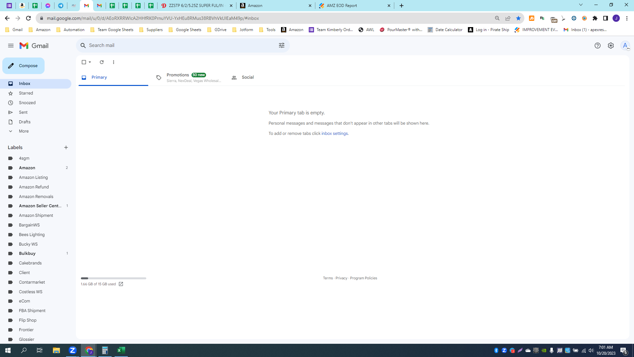Image resolution: width=634 pixels, height=357 pixels.
Task: Open the FBA Shipment label
Action: pos(36,311)
